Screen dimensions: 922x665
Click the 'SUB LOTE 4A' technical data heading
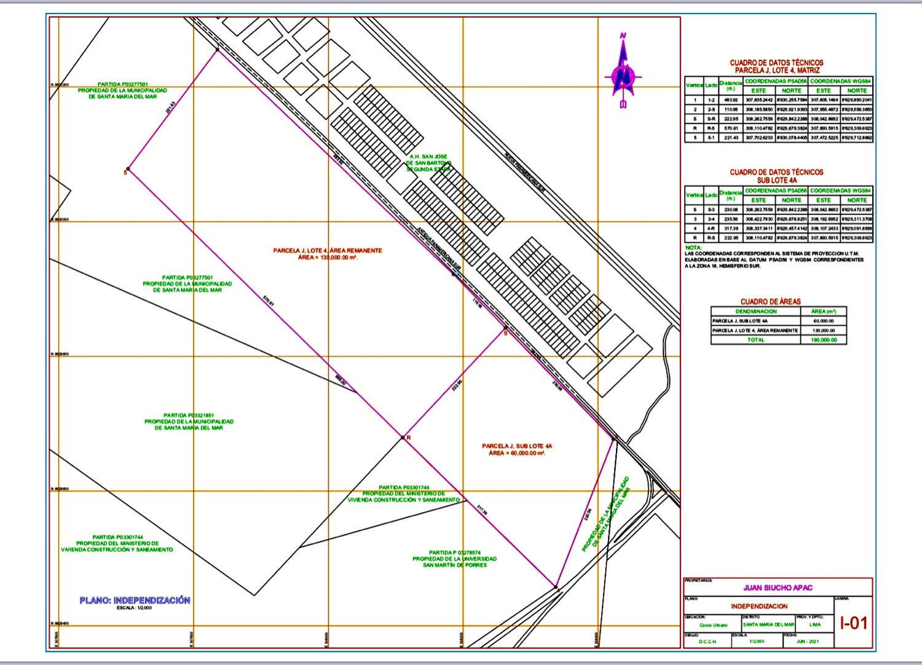(776, 181)
